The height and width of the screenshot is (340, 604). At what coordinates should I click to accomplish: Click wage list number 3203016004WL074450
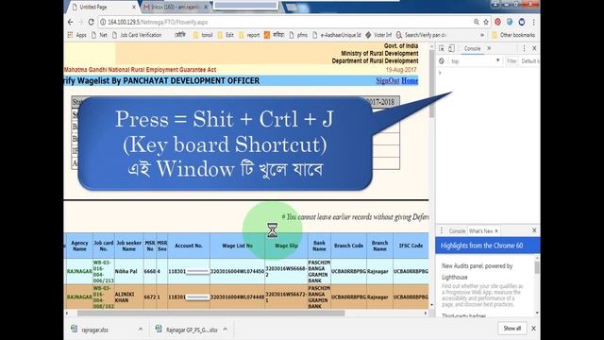tap(237, 271)
